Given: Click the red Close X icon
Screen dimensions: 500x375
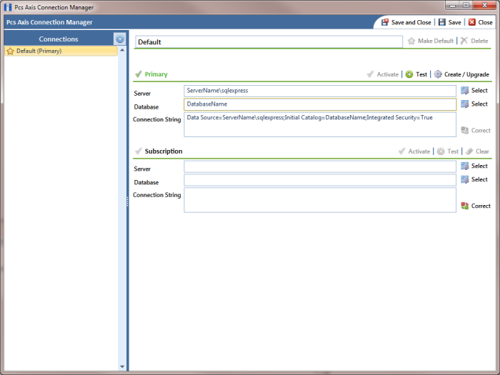Looking at the screenshot, I should pos(472,22).
